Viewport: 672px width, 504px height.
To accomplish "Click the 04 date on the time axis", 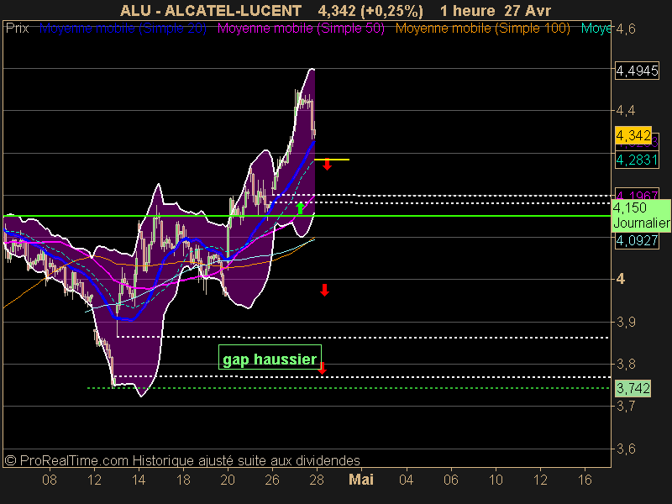I will [x=406, y=480].
